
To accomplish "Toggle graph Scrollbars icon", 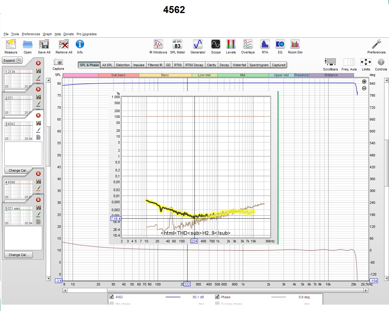I will (x=330, y=62).
